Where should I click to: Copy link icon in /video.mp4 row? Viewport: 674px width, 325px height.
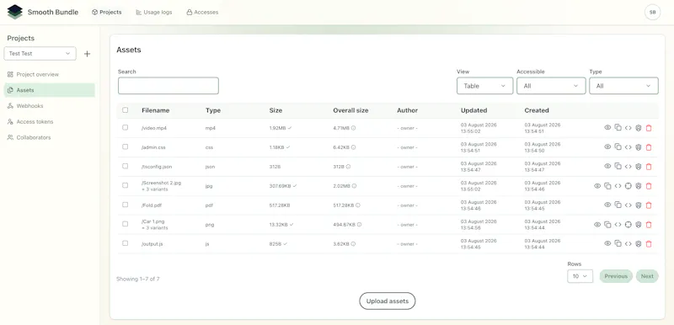point(618,127)
